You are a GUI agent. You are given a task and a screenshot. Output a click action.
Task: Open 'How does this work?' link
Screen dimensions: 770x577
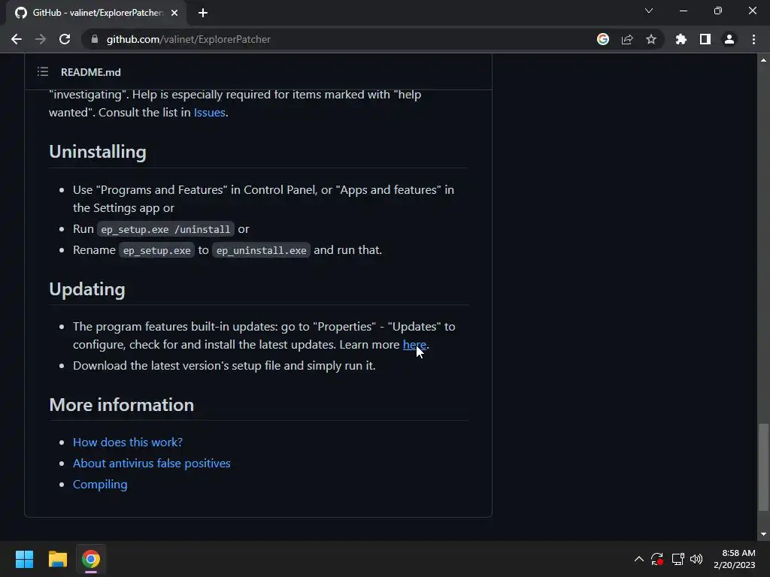[128, 442]
